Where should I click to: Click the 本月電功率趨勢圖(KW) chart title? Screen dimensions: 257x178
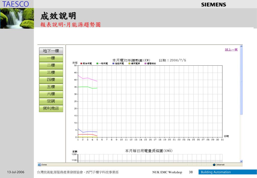[131, 60]
